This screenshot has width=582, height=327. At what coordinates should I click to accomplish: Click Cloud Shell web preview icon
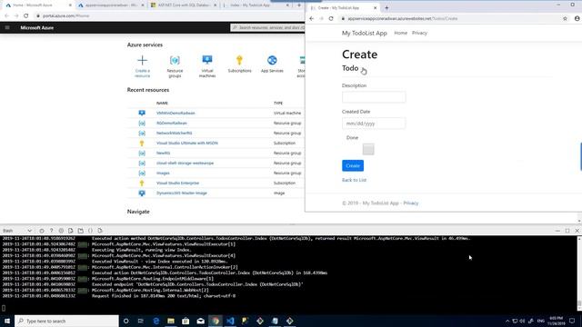pyautogui.click(x=100, y=231)
